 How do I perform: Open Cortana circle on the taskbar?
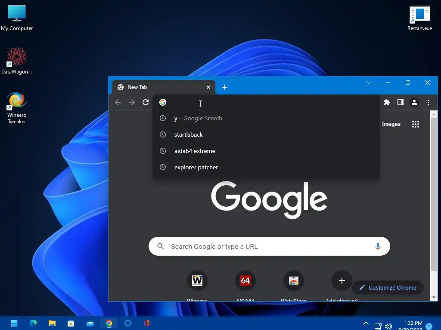point(128,323)
